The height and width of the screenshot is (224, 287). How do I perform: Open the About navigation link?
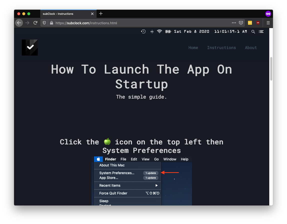coord(251,48)
